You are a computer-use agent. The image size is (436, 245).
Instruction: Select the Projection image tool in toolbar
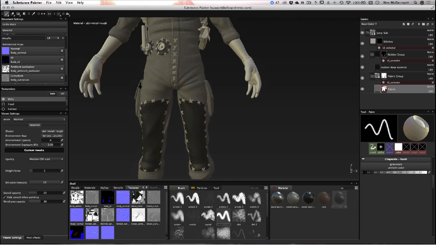(x=18, y=14)
